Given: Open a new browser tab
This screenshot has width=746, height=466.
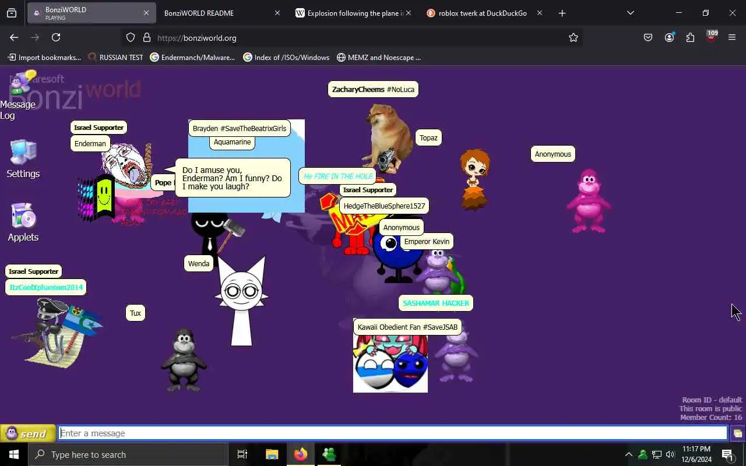Looking at the screenshot, I should tap(562, 13).
